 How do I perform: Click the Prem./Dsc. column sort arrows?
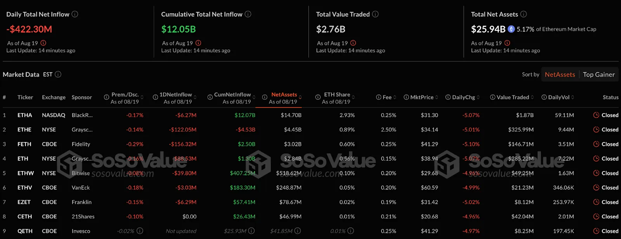coord(142,97)
